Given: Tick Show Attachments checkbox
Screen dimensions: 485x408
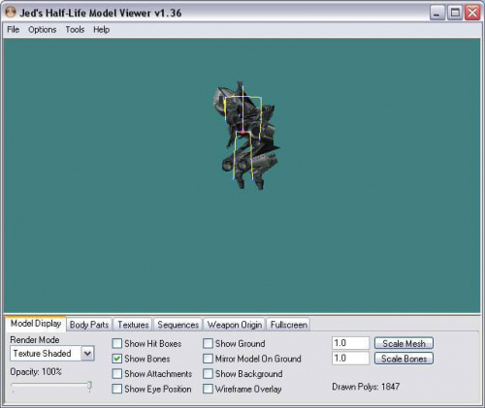Looking at the screenshot, I should click(x=117, y=374).
